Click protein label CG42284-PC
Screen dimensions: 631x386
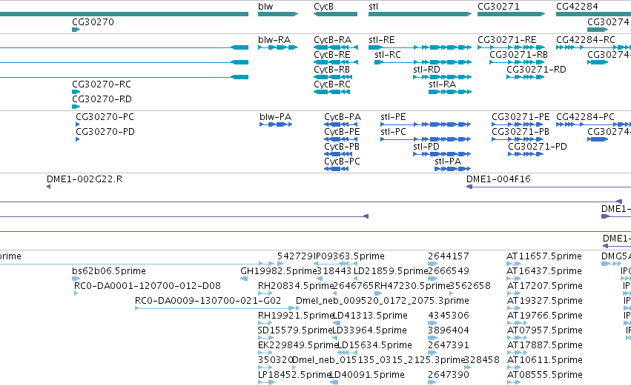pyautogui.click(x=586, y=117)
